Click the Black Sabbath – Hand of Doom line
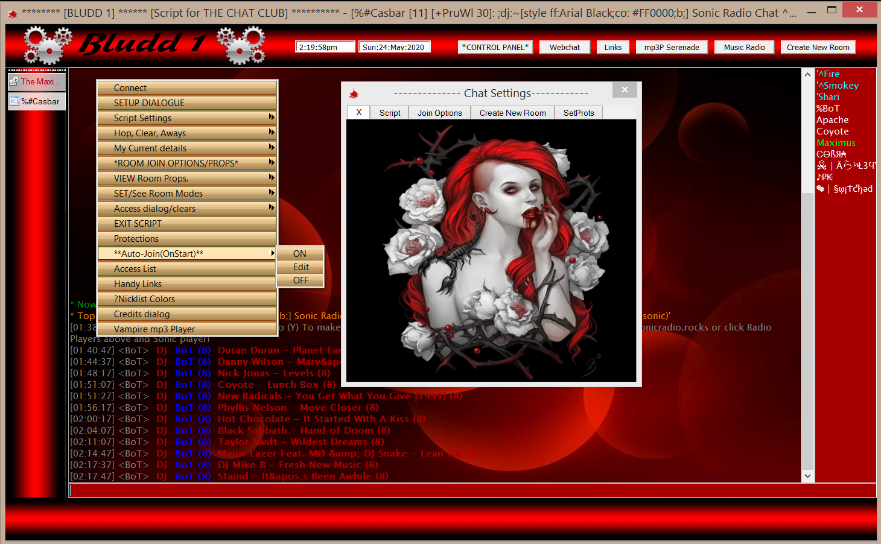Viewport: 881px width, 544px height. point(230,431)
